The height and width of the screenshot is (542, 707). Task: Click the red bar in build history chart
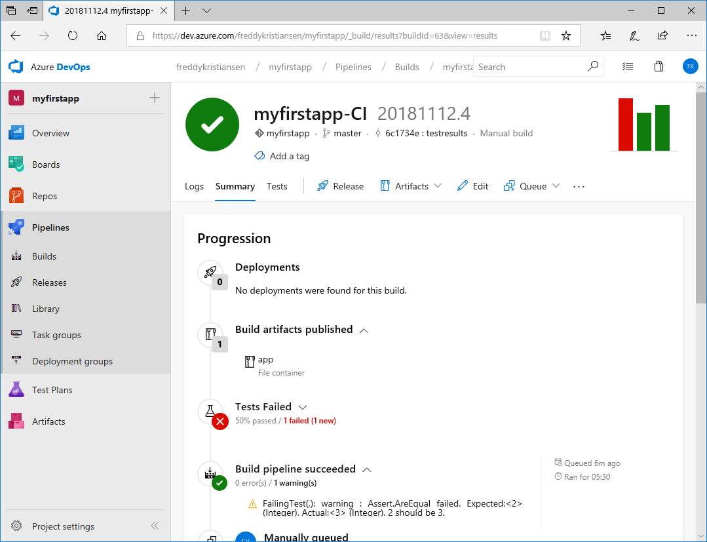(625, 125)
